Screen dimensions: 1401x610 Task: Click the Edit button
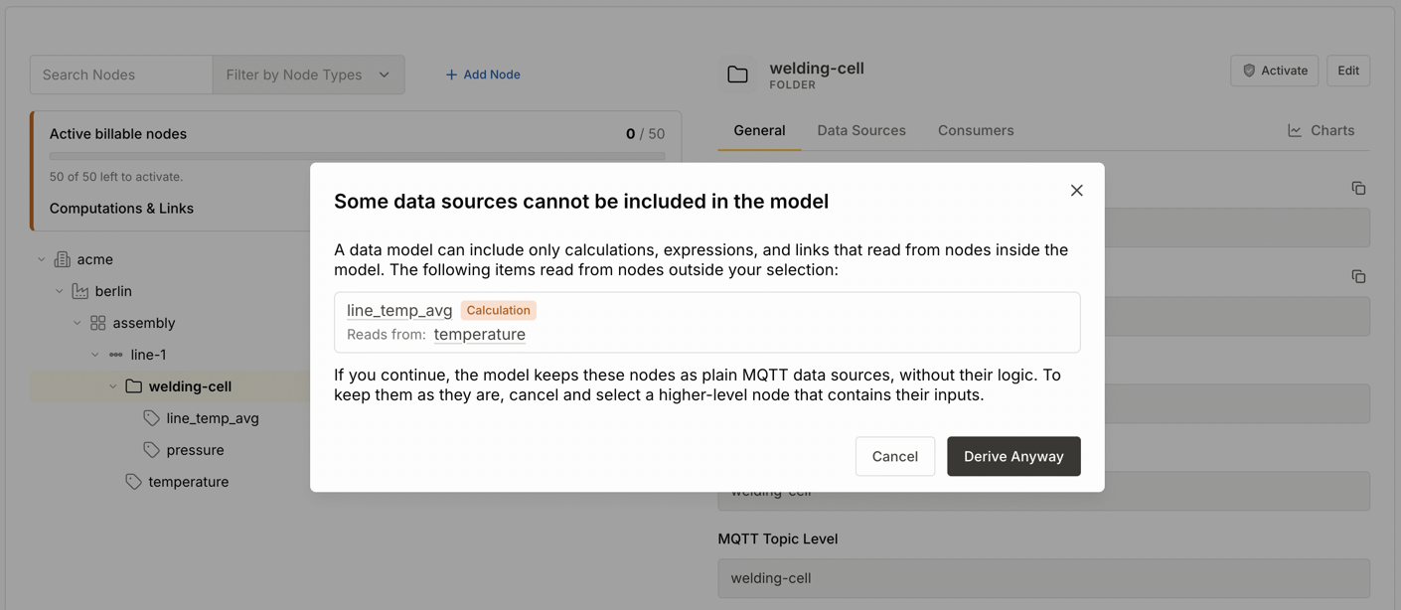point(1348,71)
